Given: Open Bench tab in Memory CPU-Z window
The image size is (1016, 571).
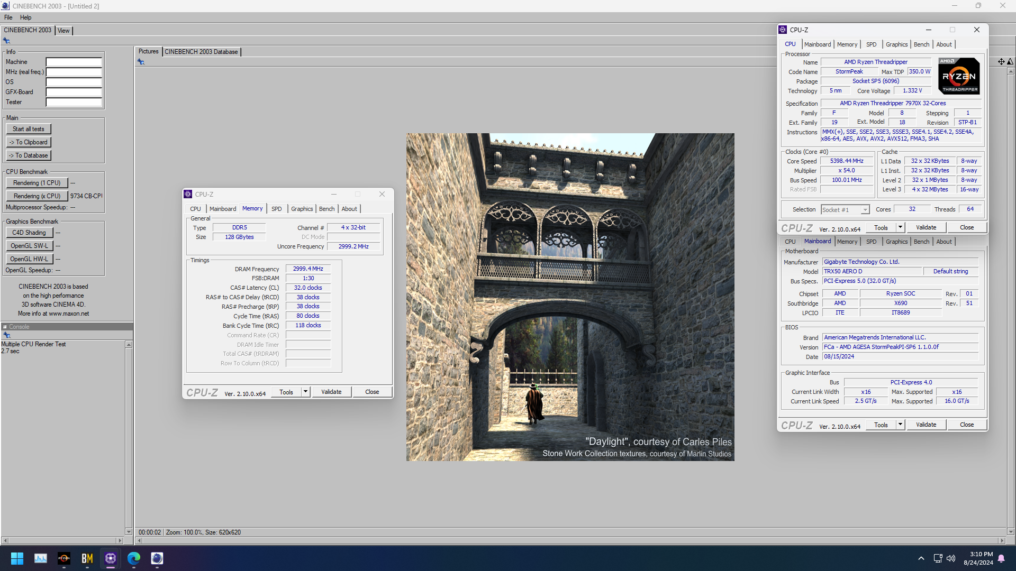Looking at the screenshot, I should (x=327, y=209).
